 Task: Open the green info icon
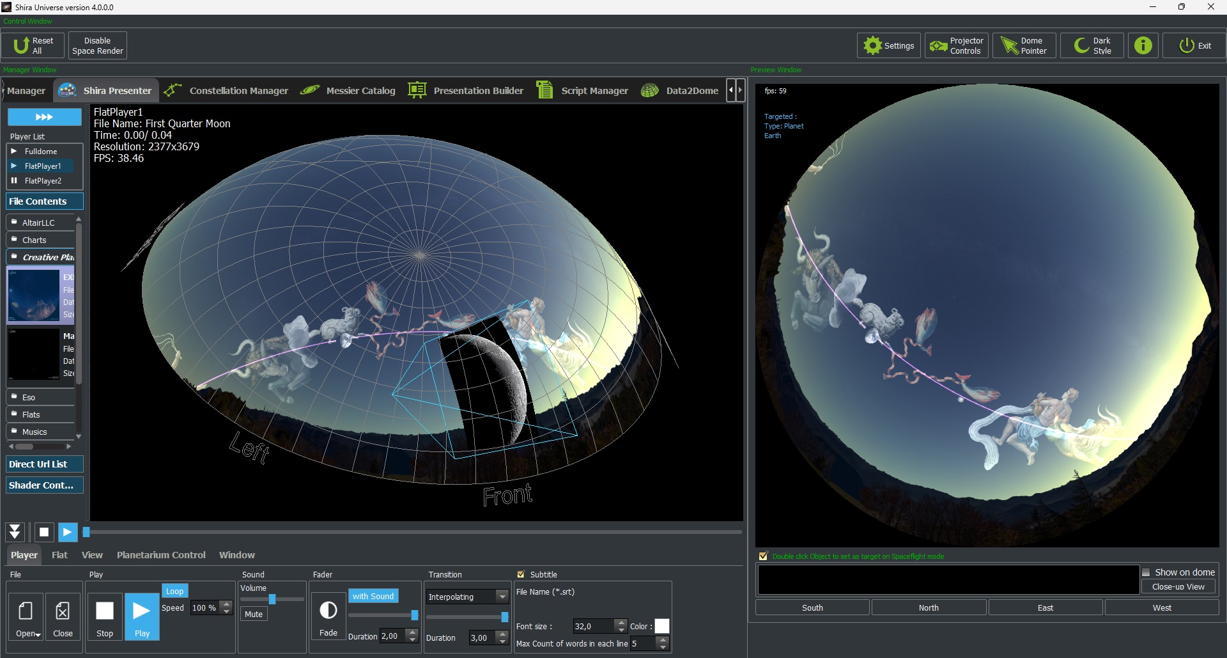[x=1143, y=45]
